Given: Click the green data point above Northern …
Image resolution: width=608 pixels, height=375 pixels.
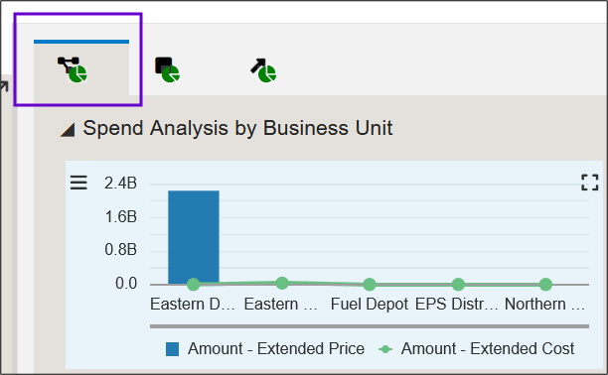Looking at the screenshot, I should [x=545, y=285].
